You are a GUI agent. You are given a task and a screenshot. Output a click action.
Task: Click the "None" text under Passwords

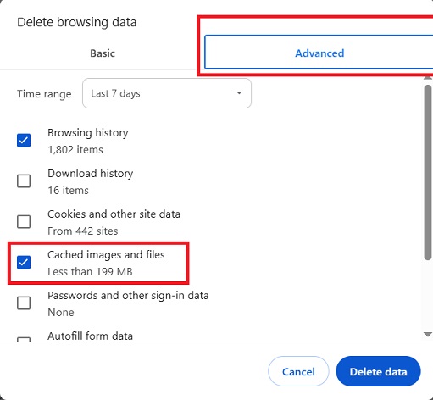coord(61,313)
